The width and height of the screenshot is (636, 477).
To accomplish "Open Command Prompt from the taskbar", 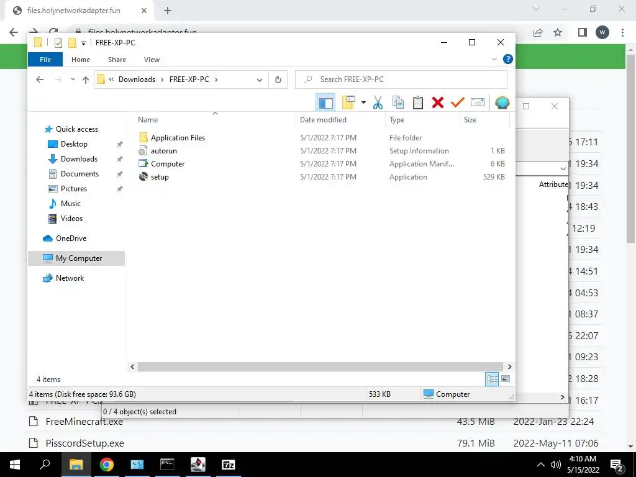I will [167, 465].
